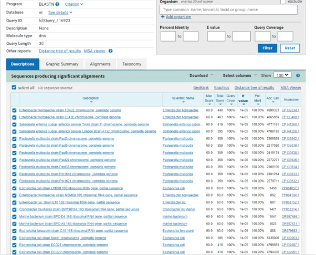Sort by E value column arrow

click(244, 105)
